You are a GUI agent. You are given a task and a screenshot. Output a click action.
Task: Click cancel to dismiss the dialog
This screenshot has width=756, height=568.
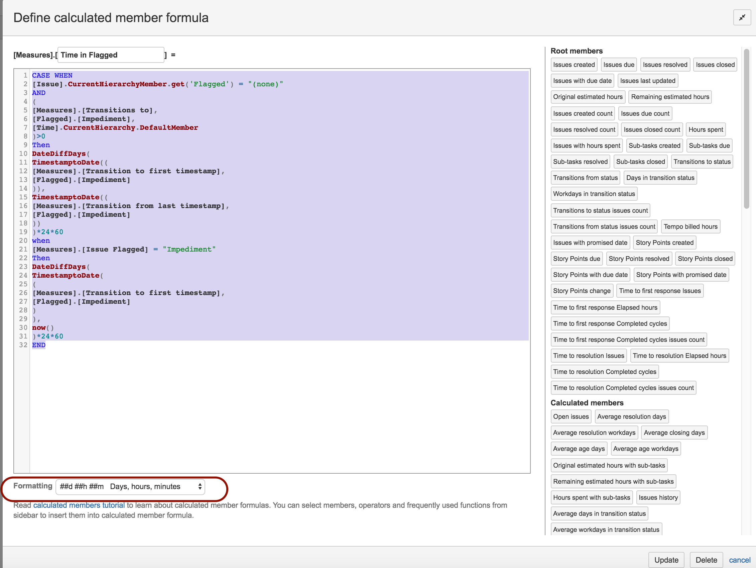(739, 560)
